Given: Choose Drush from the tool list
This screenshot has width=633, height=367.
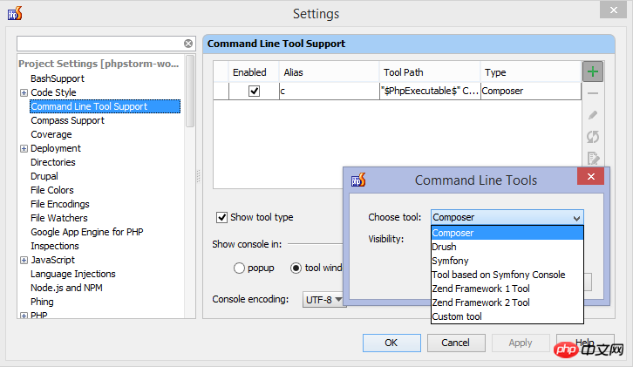Looking at the screenshot, I should pyautogui.click(x=445, y=247).
